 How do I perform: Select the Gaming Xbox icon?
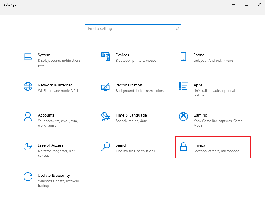(x=183, y=117)
